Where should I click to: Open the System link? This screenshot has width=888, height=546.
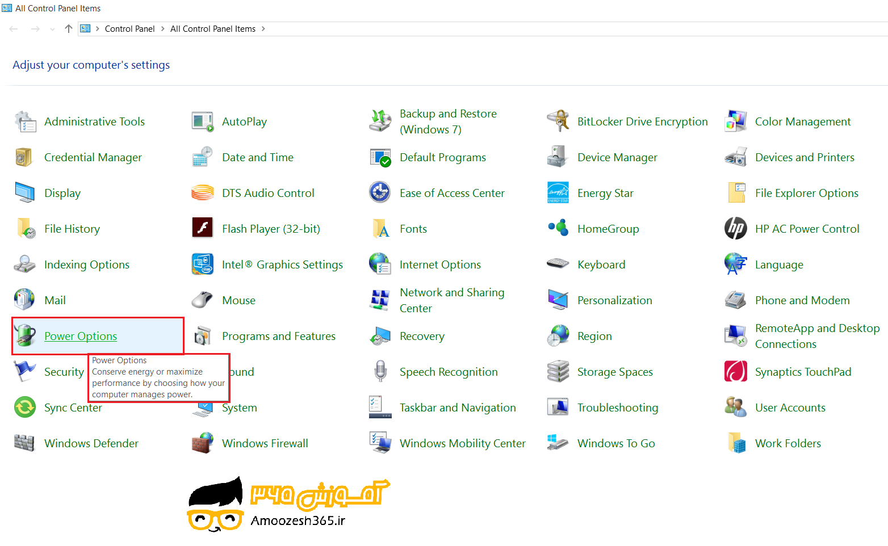tap(240, 408)
